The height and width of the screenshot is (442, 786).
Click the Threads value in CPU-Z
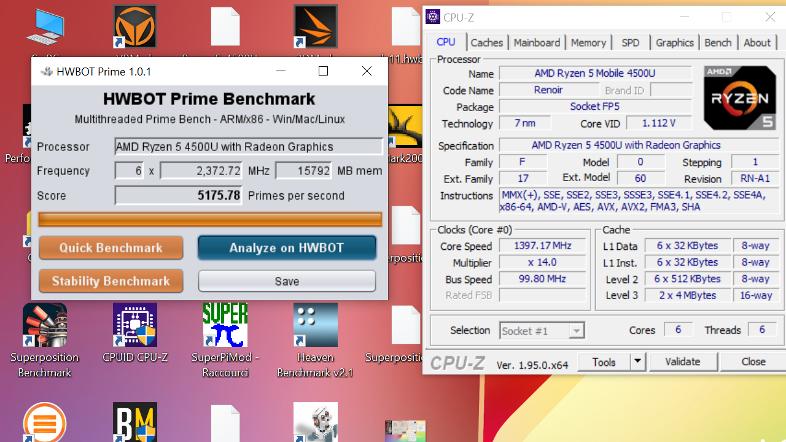tap(762, 330)
